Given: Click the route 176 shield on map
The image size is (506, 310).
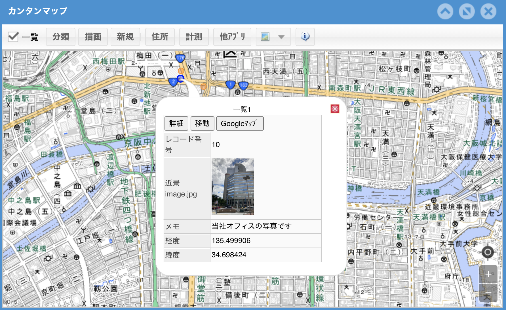Looking at the screenshot, I should point(180,58).
